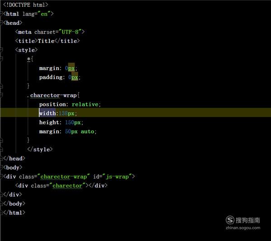Click the meta charset="UTF-8" line

50,32
